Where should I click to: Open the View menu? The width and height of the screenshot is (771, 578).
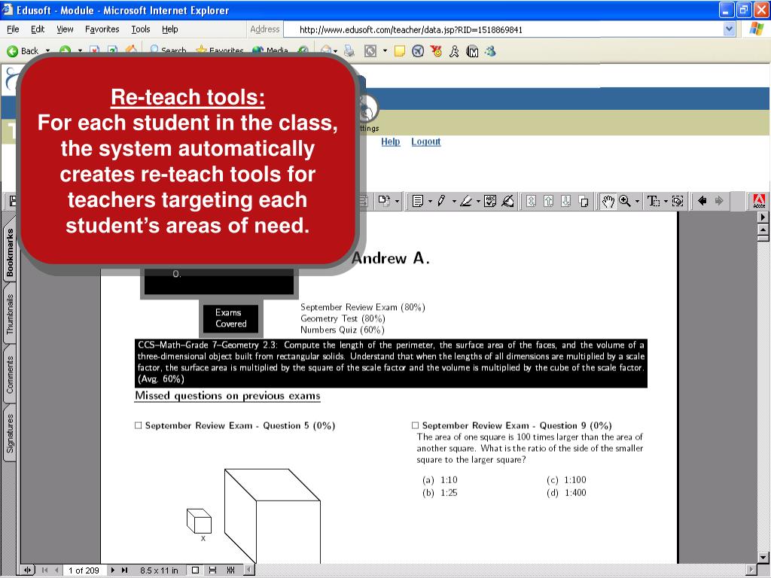click(65, 29)
